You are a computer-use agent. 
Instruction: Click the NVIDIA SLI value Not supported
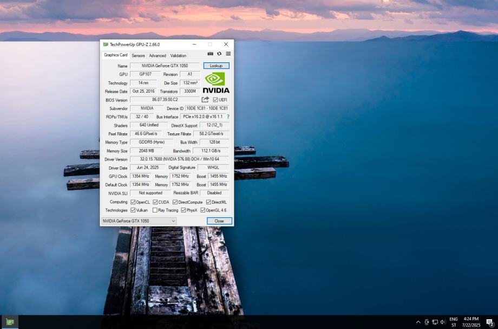pos(150,193)
